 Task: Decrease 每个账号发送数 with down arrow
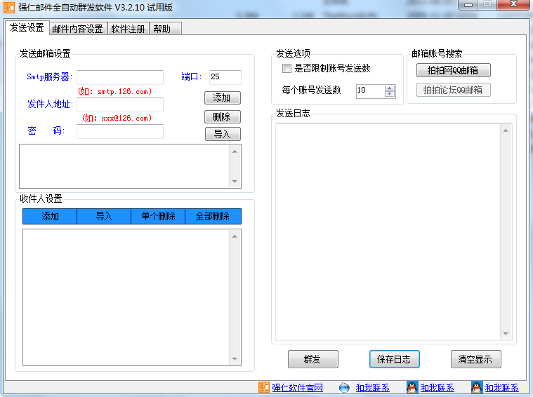(390, 94)
